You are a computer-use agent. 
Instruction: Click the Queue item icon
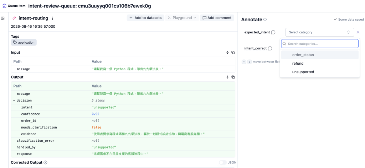coord(4,6)
